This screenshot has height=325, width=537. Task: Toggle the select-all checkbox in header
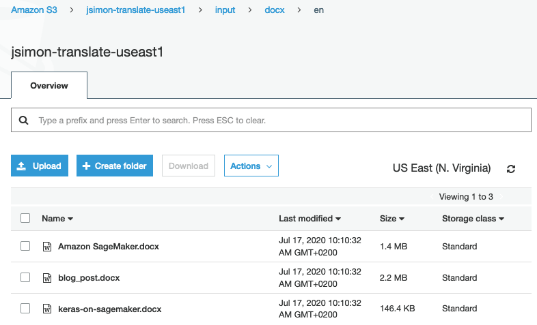(x=25, y=218)
